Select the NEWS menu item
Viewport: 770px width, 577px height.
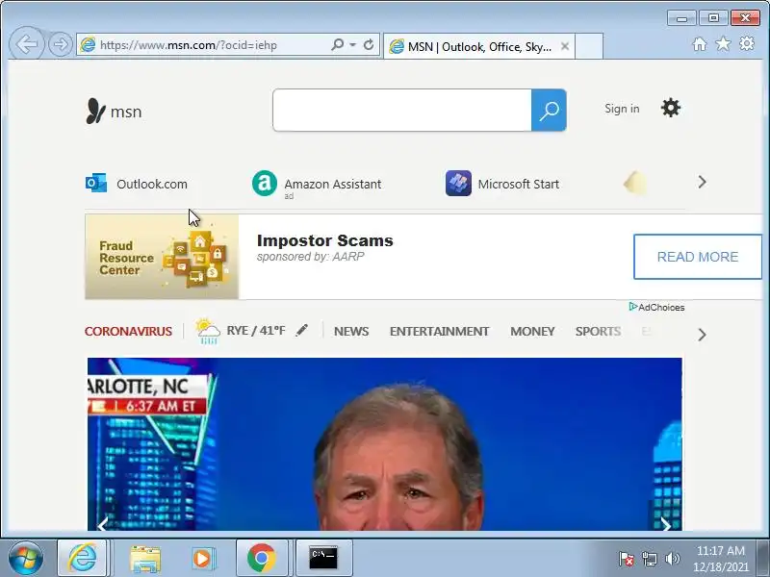(351, 331)
